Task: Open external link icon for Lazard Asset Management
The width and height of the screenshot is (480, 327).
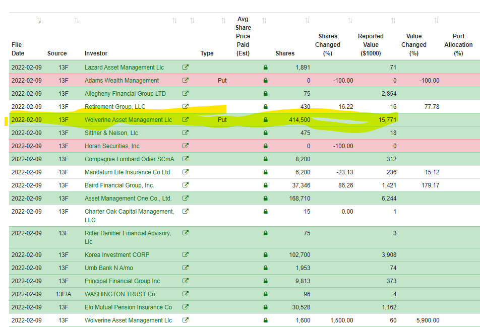Action: tap(185, 67)
